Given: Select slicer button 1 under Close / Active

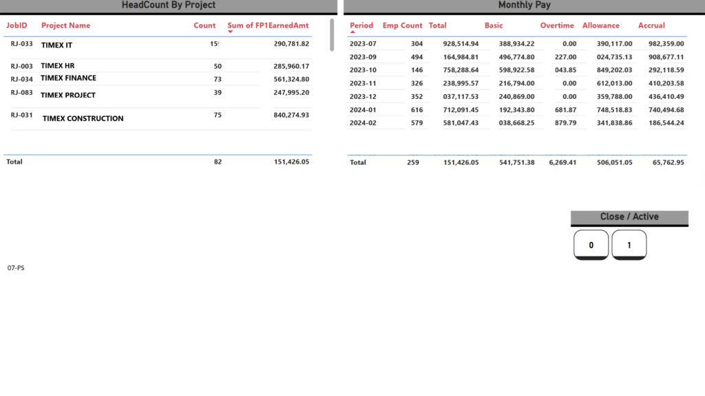Looking at the screenshot, I should [629, 245].
